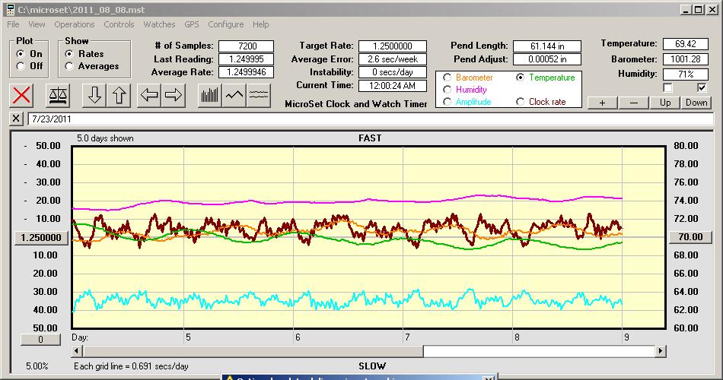Image resolution: width=723 pixels, height=380 pixels.
Task: Set Plot to On
Action: 21,54
